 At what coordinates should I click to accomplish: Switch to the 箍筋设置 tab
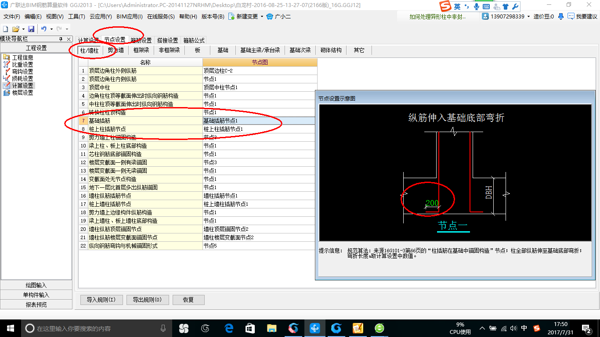coord(141,40)
